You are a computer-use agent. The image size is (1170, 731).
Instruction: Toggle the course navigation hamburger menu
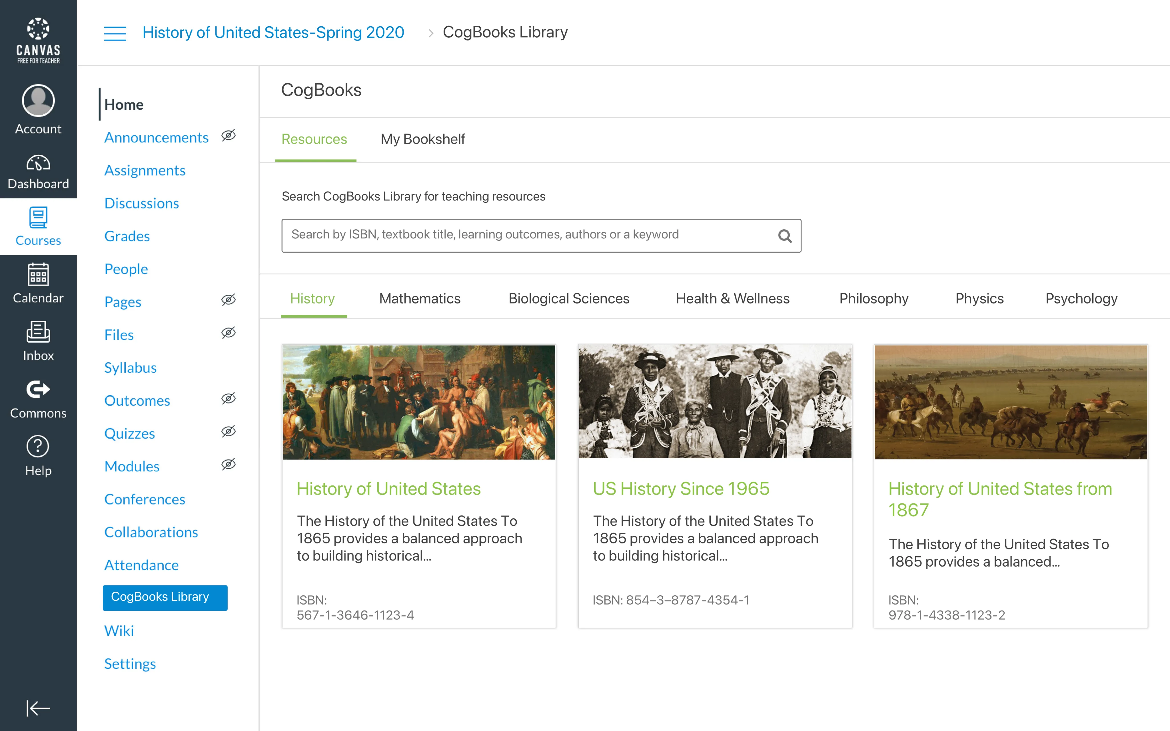point(115,33)
